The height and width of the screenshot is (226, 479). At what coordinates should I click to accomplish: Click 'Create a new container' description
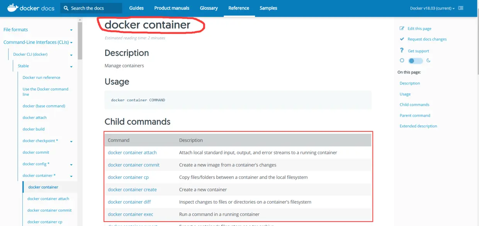203,190
